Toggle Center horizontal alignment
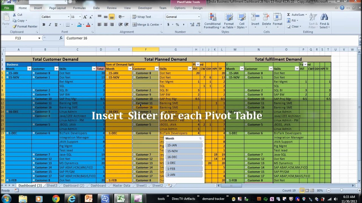Image resolution: width=362 pixels, height=203 pixels. 105,25
